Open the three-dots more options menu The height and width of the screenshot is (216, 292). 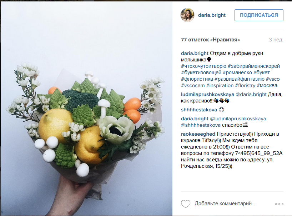(279, 204)
